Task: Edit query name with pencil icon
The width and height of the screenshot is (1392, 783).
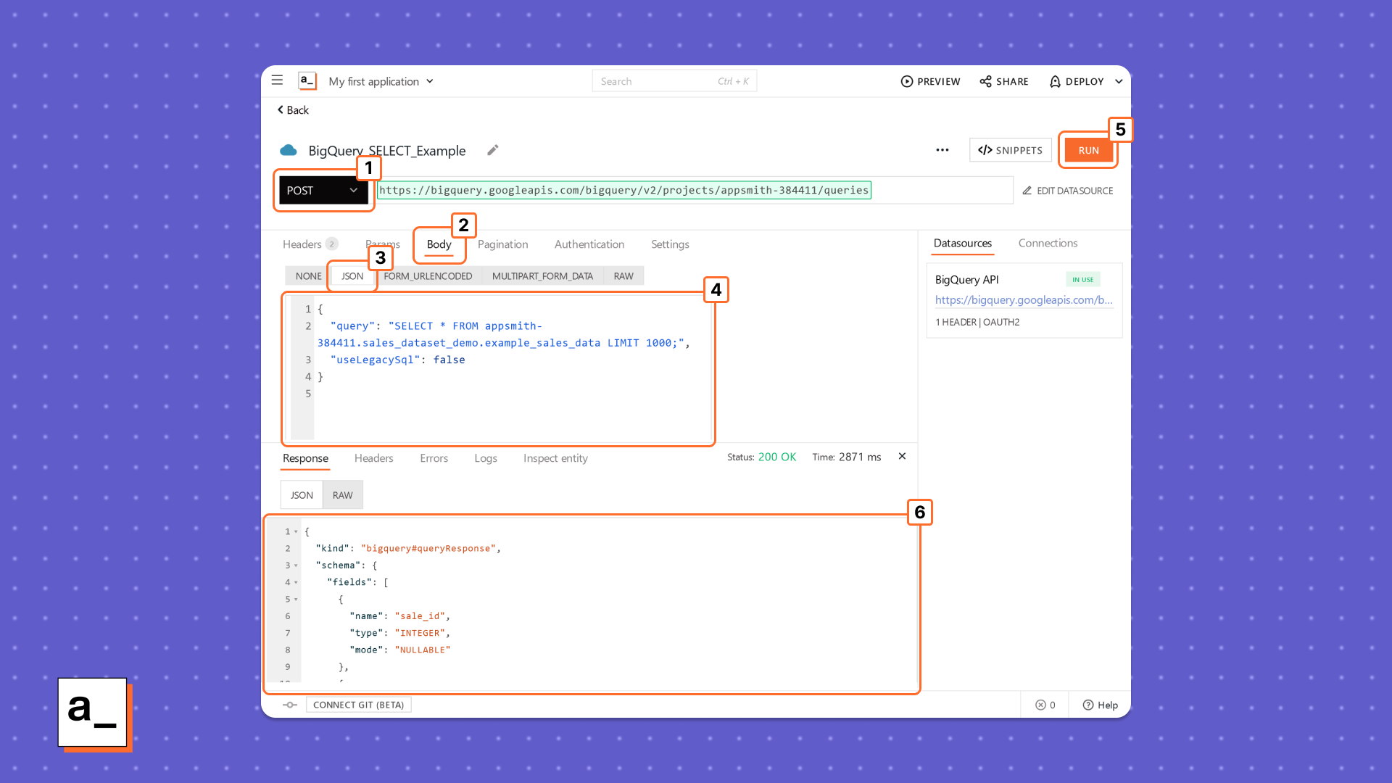Action: pos(492,150)
